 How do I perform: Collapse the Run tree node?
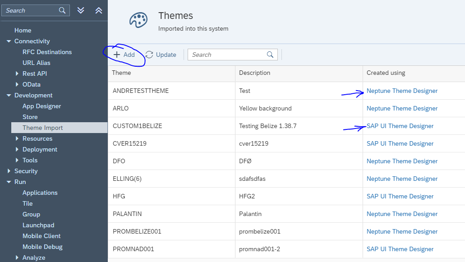(9, 182)
